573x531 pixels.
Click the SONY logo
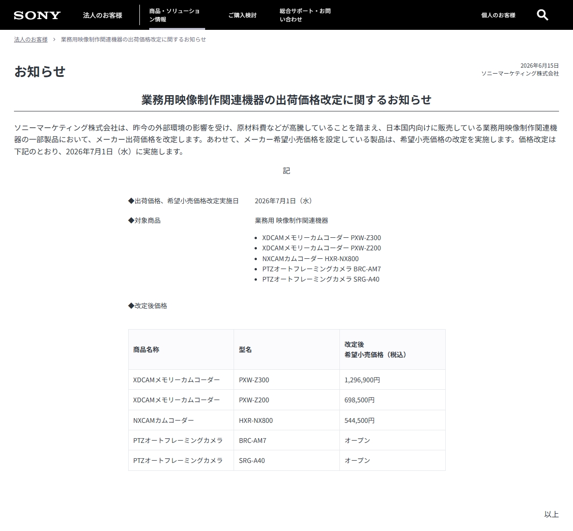coord(37,15)
